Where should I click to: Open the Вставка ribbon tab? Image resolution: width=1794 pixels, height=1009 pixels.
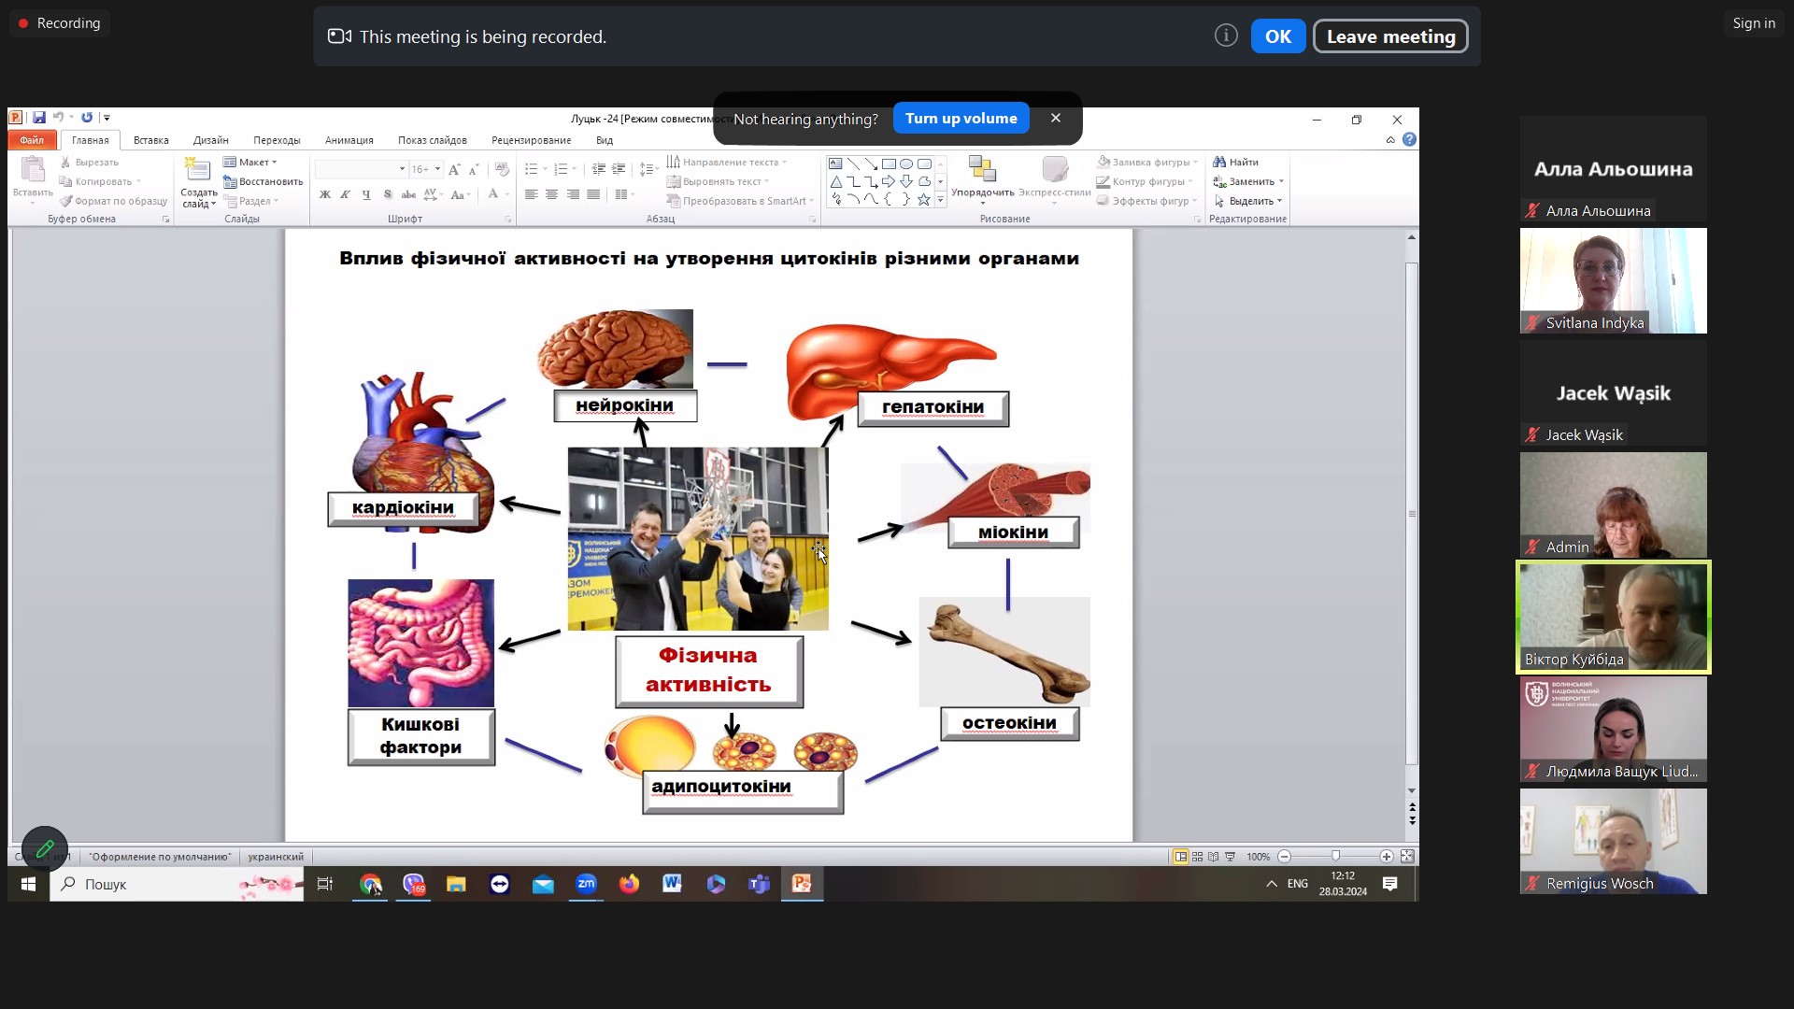click(150, 140)
